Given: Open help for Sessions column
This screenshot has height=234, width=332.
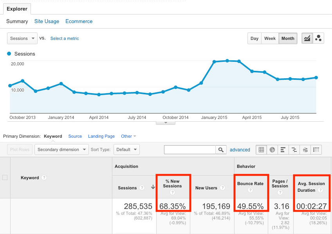Looking at the screenshot, I should pos(142,188).
